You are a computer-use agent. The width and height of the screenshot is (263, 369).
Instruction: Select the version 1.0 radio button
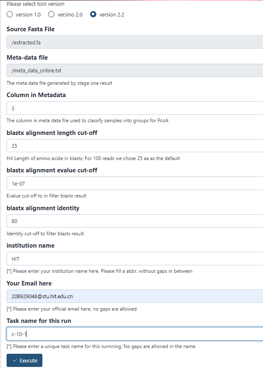[x=9, y=14]
